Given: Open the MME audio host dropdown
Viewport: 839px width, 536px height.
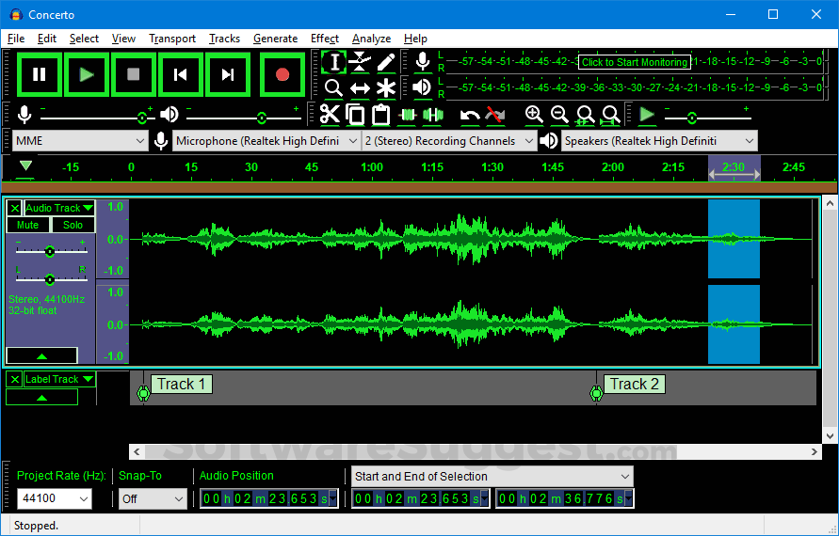Looking at the screenshot, I should click(x=81, y=141).
